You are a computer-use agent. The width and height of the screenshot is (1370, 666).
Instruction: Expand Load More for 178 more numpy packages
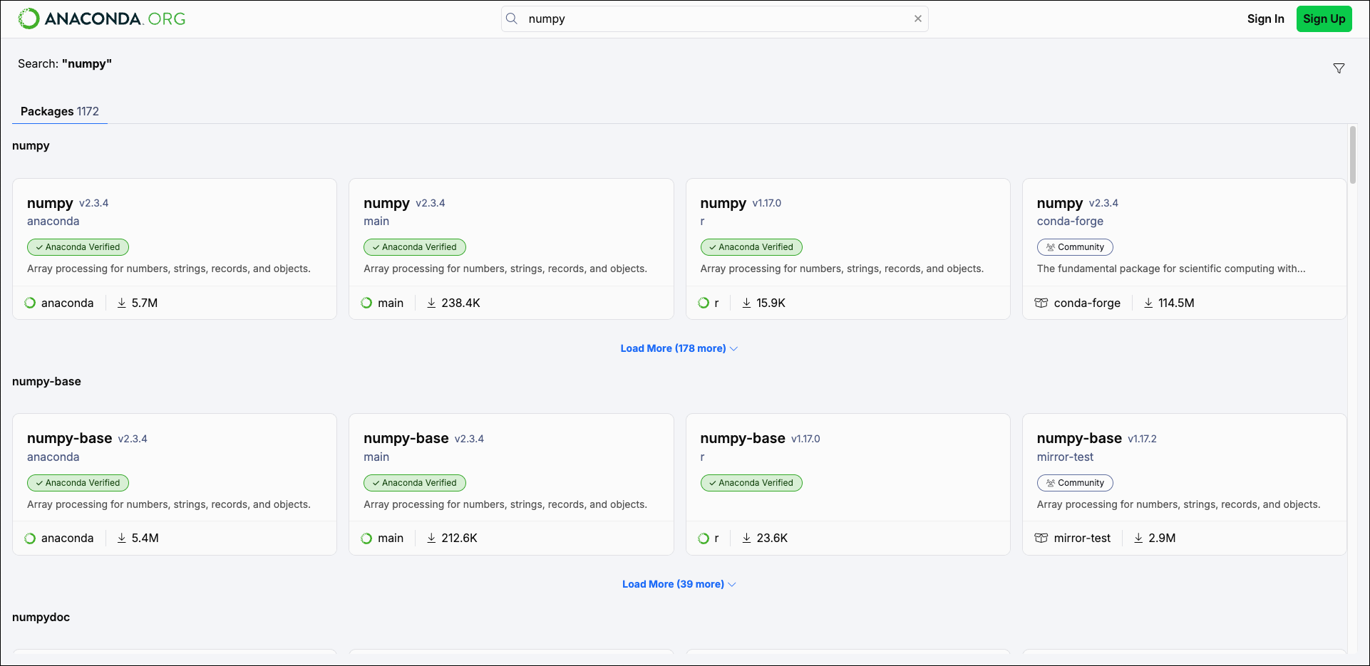673,348
